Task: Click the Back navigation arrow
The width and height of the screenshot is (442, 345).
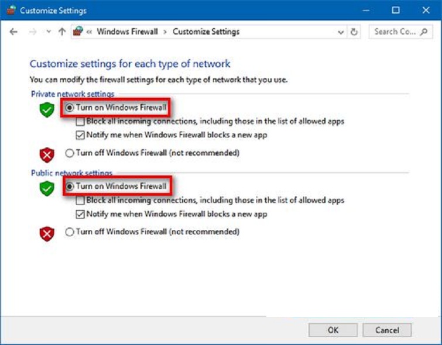Action: click(13, 32)
